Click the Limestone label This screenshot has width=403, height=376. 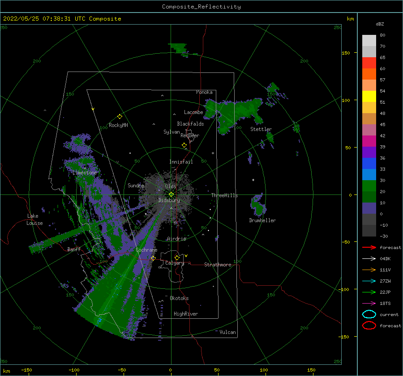point(85,173)
